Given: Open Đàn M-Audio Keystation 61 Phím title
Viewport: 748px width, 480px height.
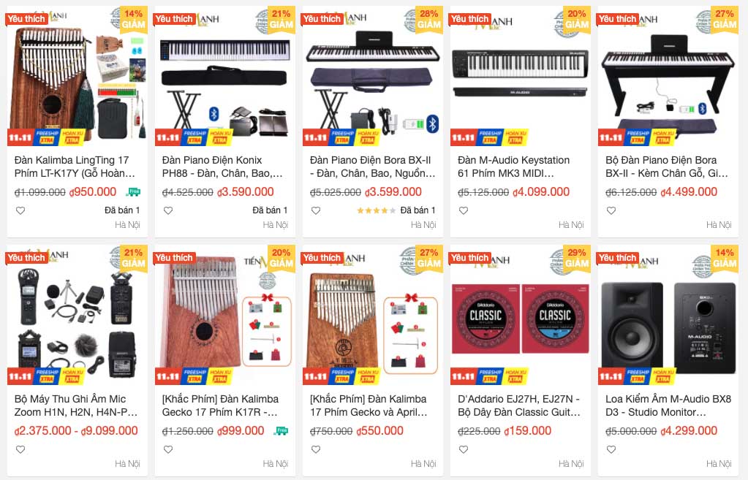Looking at the screenshot, I should (x=513, y=167).
